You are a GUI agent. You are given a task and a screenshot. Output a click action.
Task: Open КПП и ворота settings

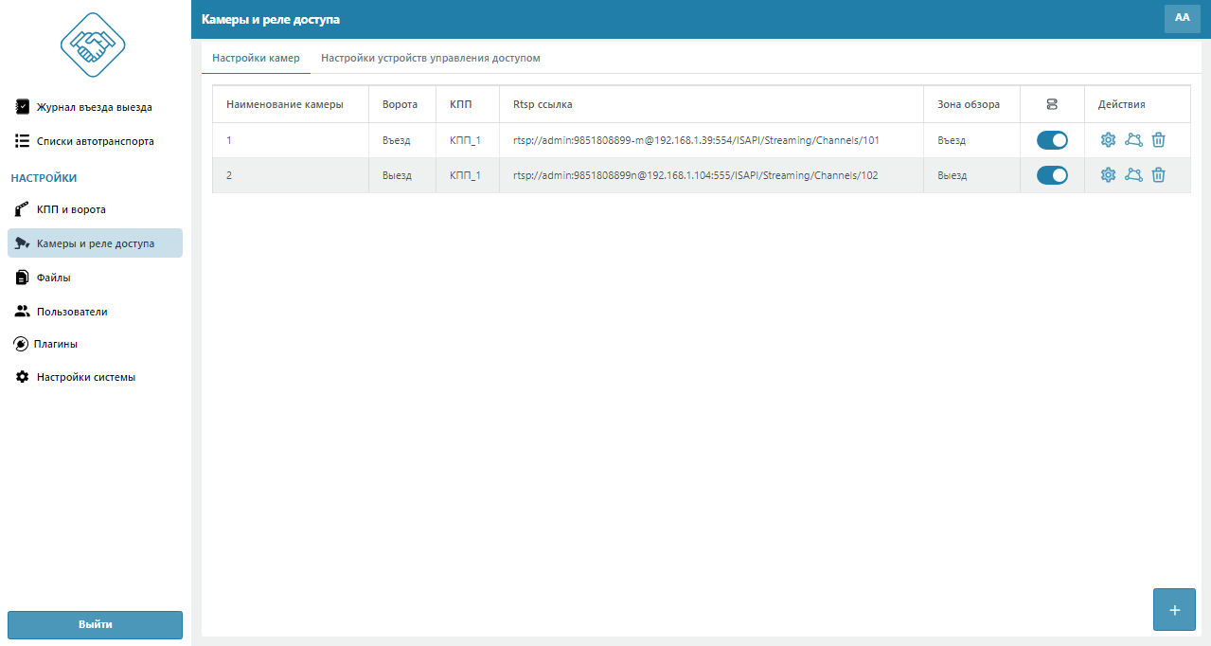tap(71, 209)
